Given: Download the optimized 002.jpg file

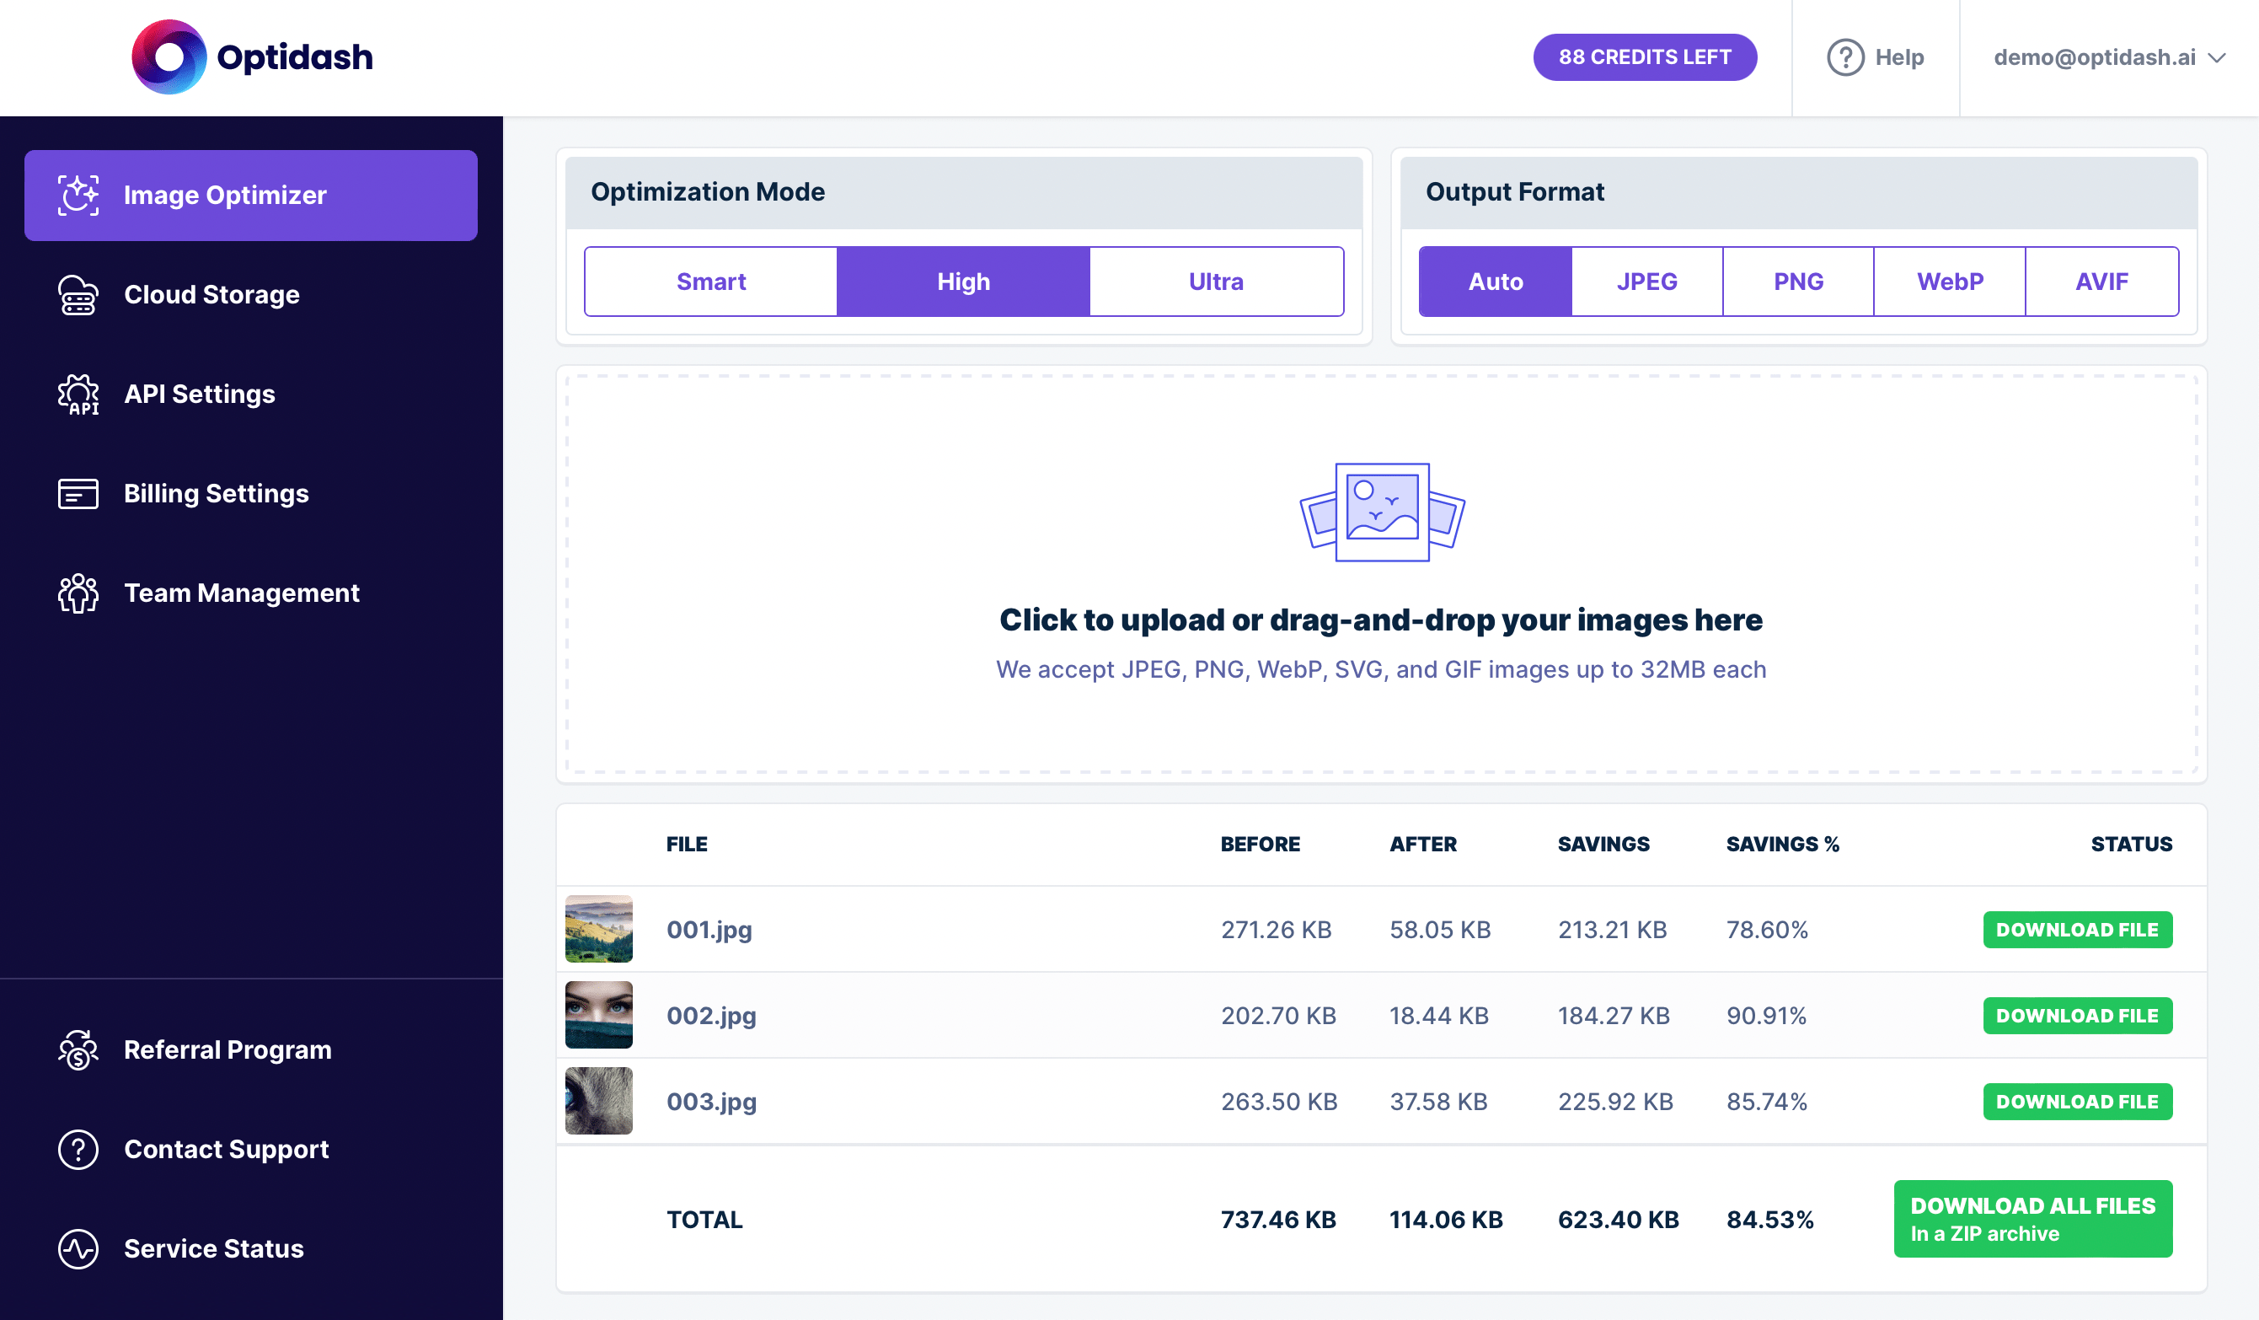Looking at the screenshot, I should (2078, 1015).
